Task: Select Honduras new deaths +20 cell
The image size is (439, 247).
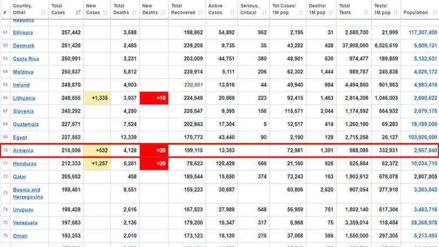Action: pos(154,164)
